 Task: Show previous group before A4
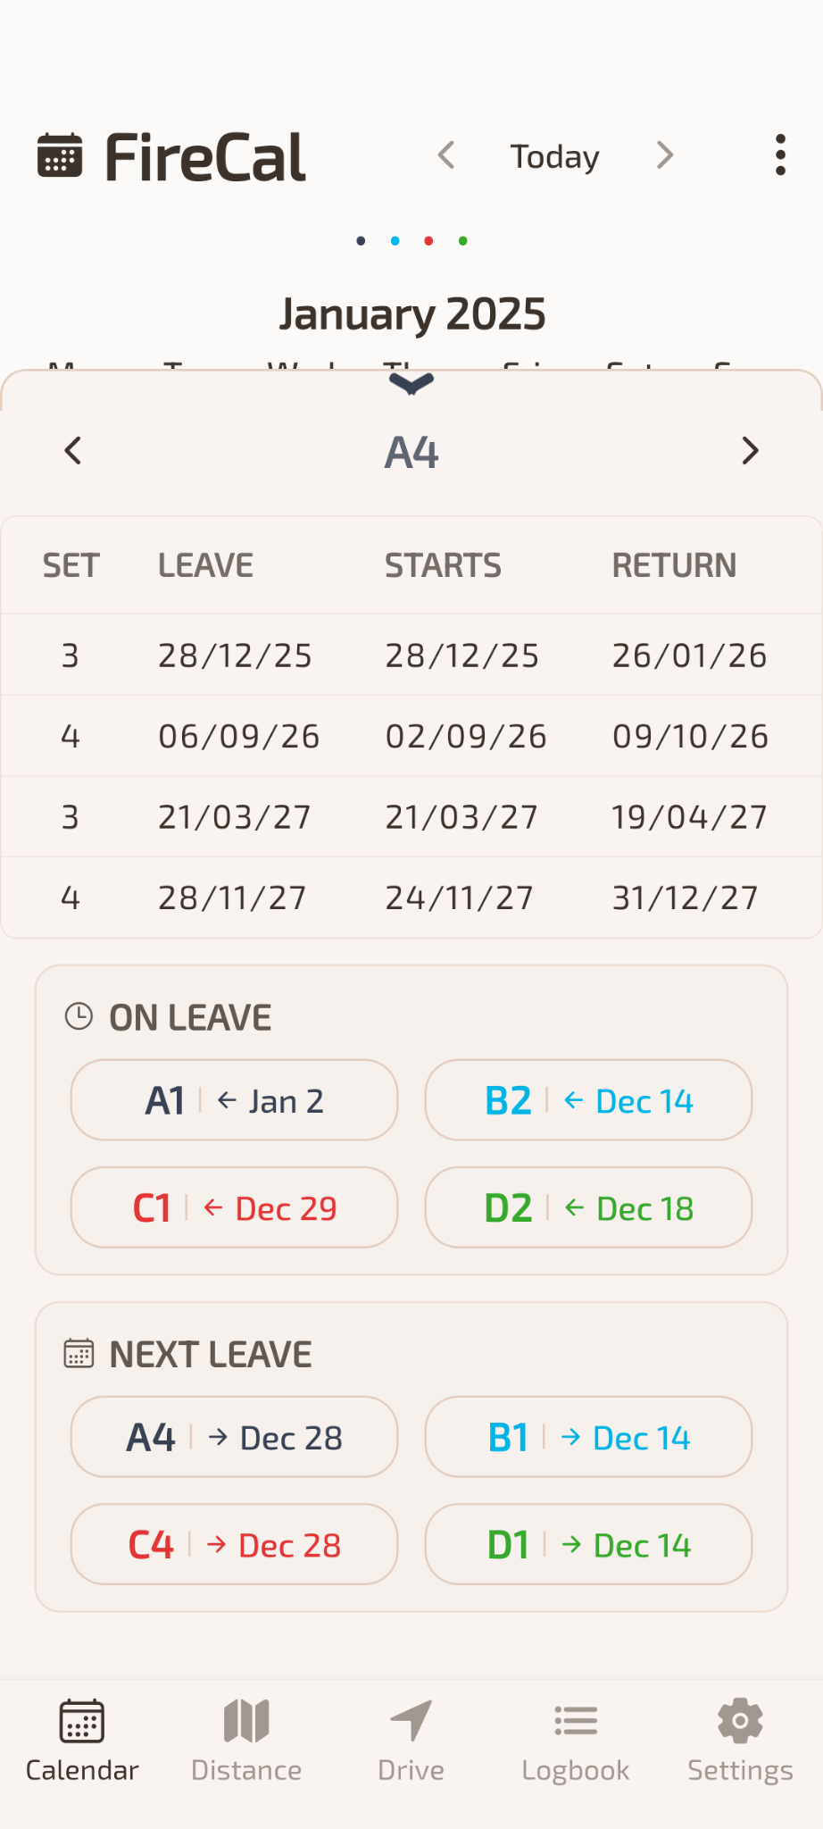[73, 451]
